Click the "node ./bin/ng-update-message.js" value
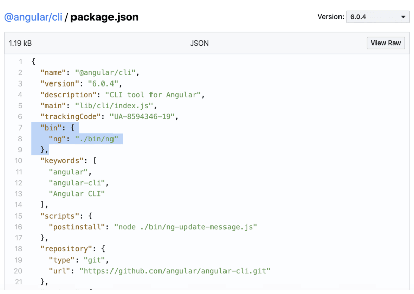This screenshot has height=294, width=414. (185, 227)
